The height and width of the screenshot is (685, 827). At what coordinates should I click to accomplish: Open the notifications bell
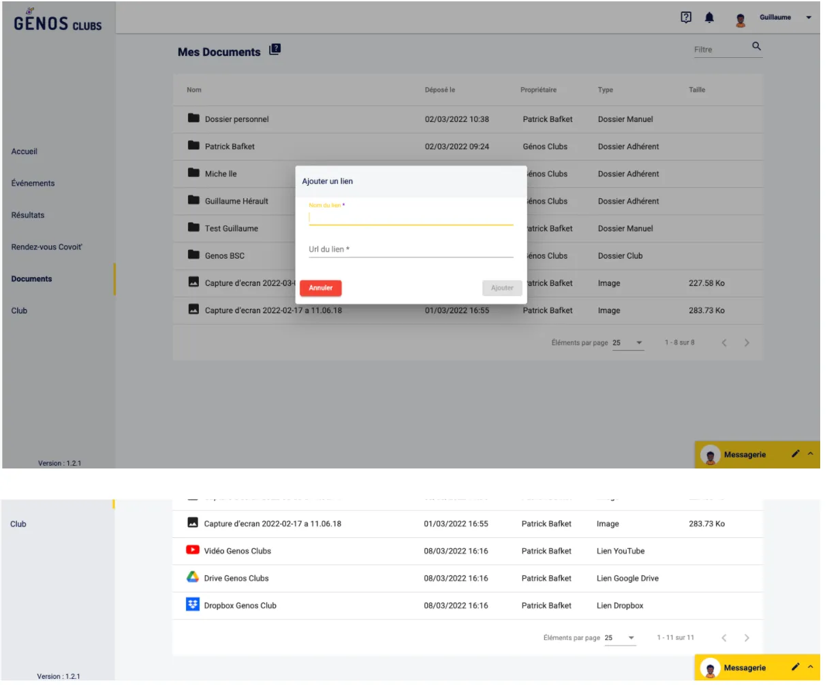click(x=709, y=18)
